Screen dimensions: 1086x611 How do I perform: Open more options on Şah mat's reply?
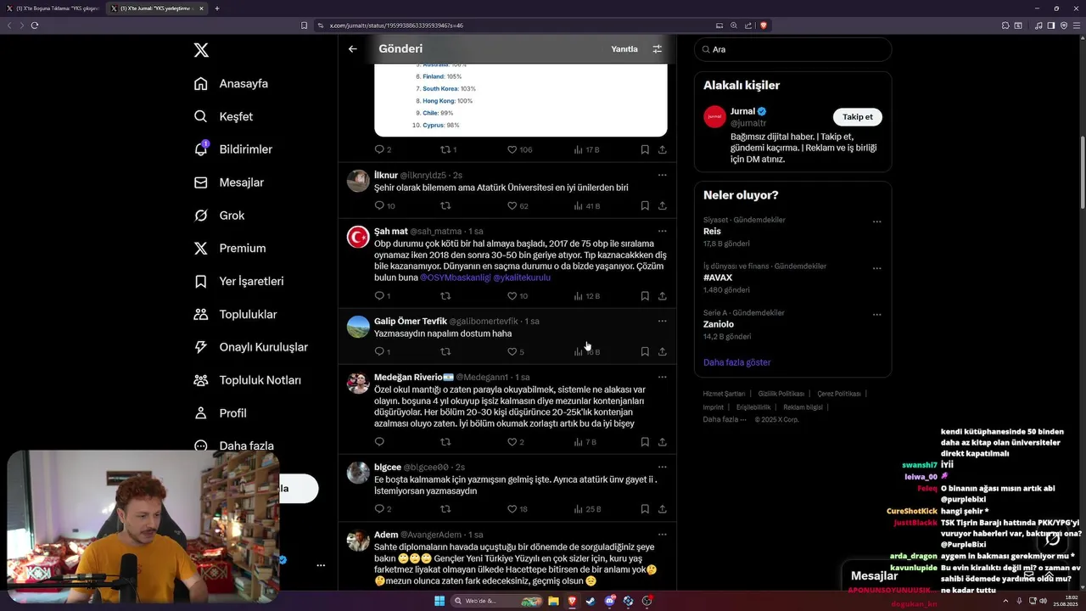(662, 231)
